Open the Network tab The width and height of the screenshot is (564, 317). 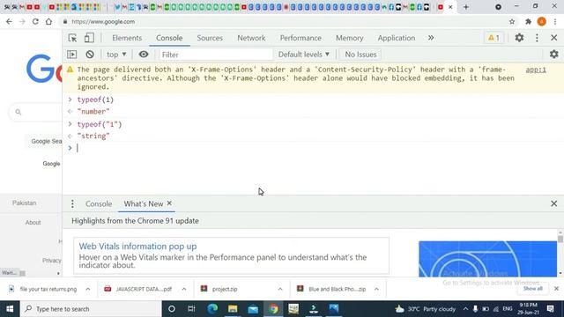[251, 38]
